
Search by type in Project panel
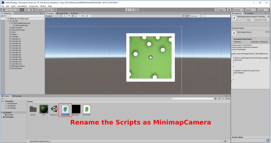click(x=216, y=99)
